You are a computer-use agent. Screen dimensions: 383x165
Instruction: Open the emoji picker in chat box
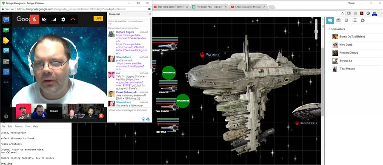(x=143, y=119)
